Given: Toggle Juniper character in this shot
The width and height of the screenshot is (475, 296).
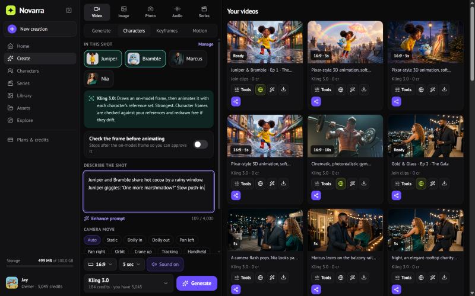Looking at the screenshot, I should click(103, 59).
